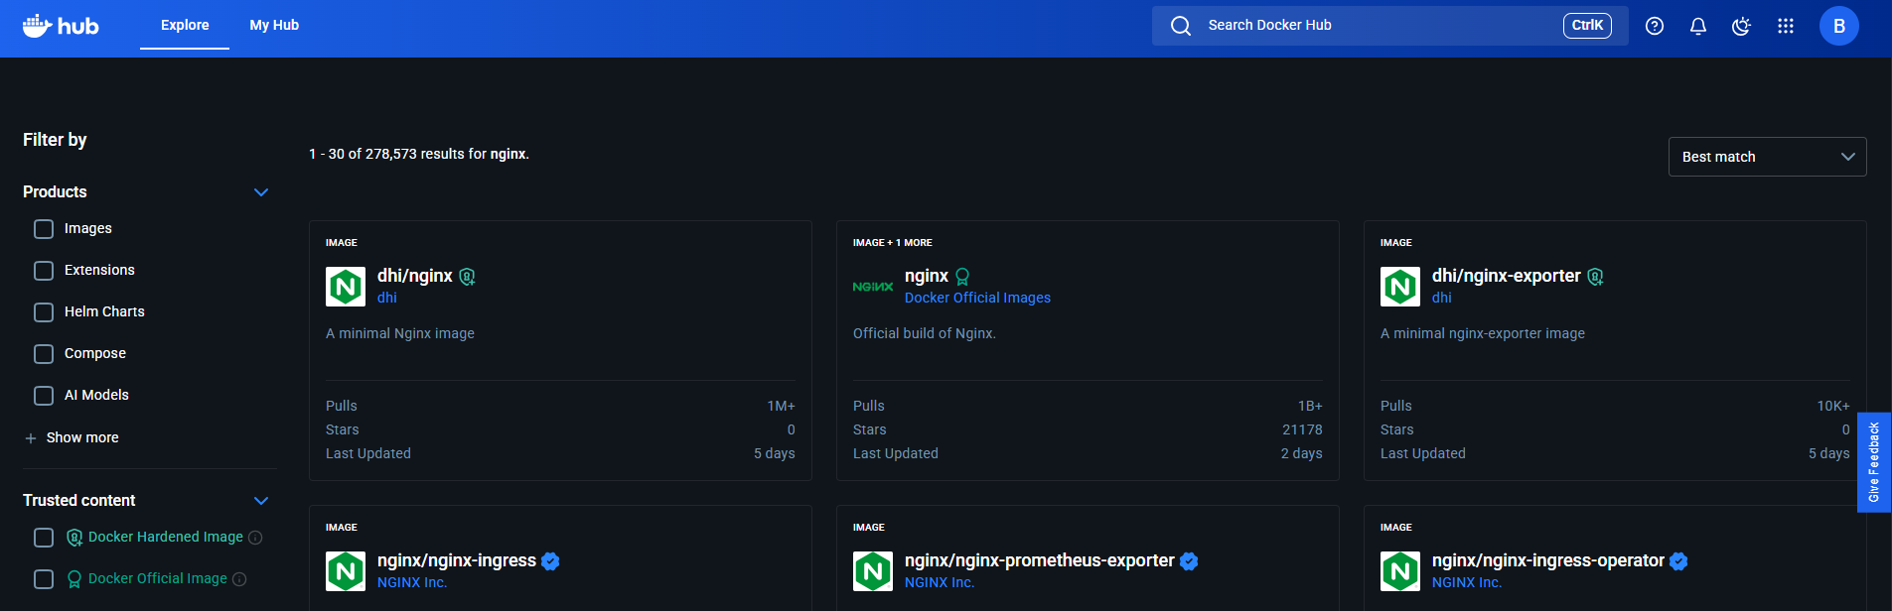Open the user avatar B menu

coord(1839,26)
